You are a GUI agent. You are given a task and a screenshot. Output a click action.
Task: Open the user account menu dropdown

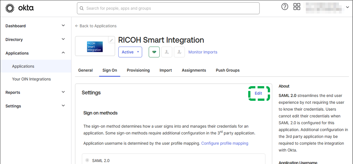347,7
